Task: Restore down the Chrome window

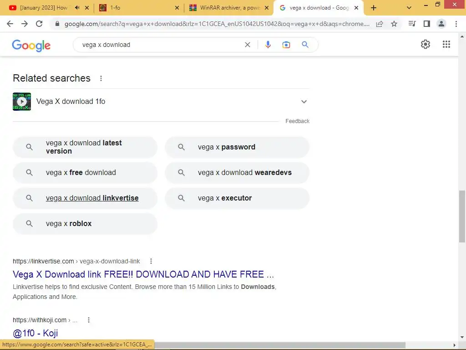Action: coord(437,5)
